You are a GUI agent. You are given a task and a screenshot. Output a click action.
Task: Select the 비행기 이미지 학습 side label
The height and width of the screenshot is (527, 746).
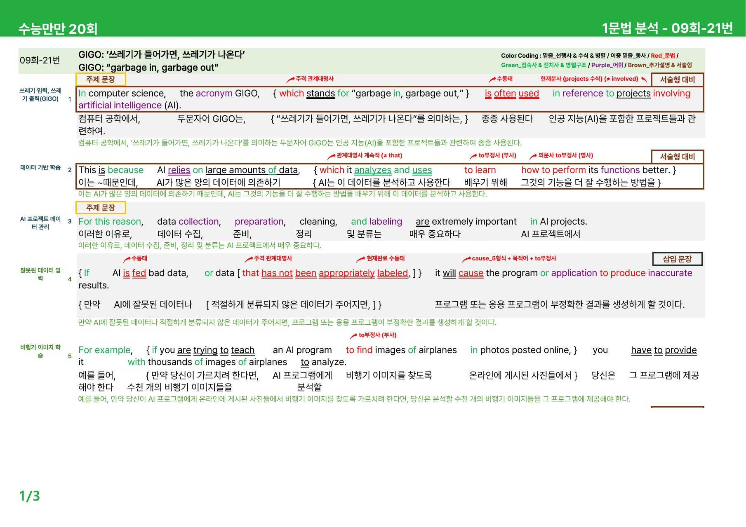40,351
